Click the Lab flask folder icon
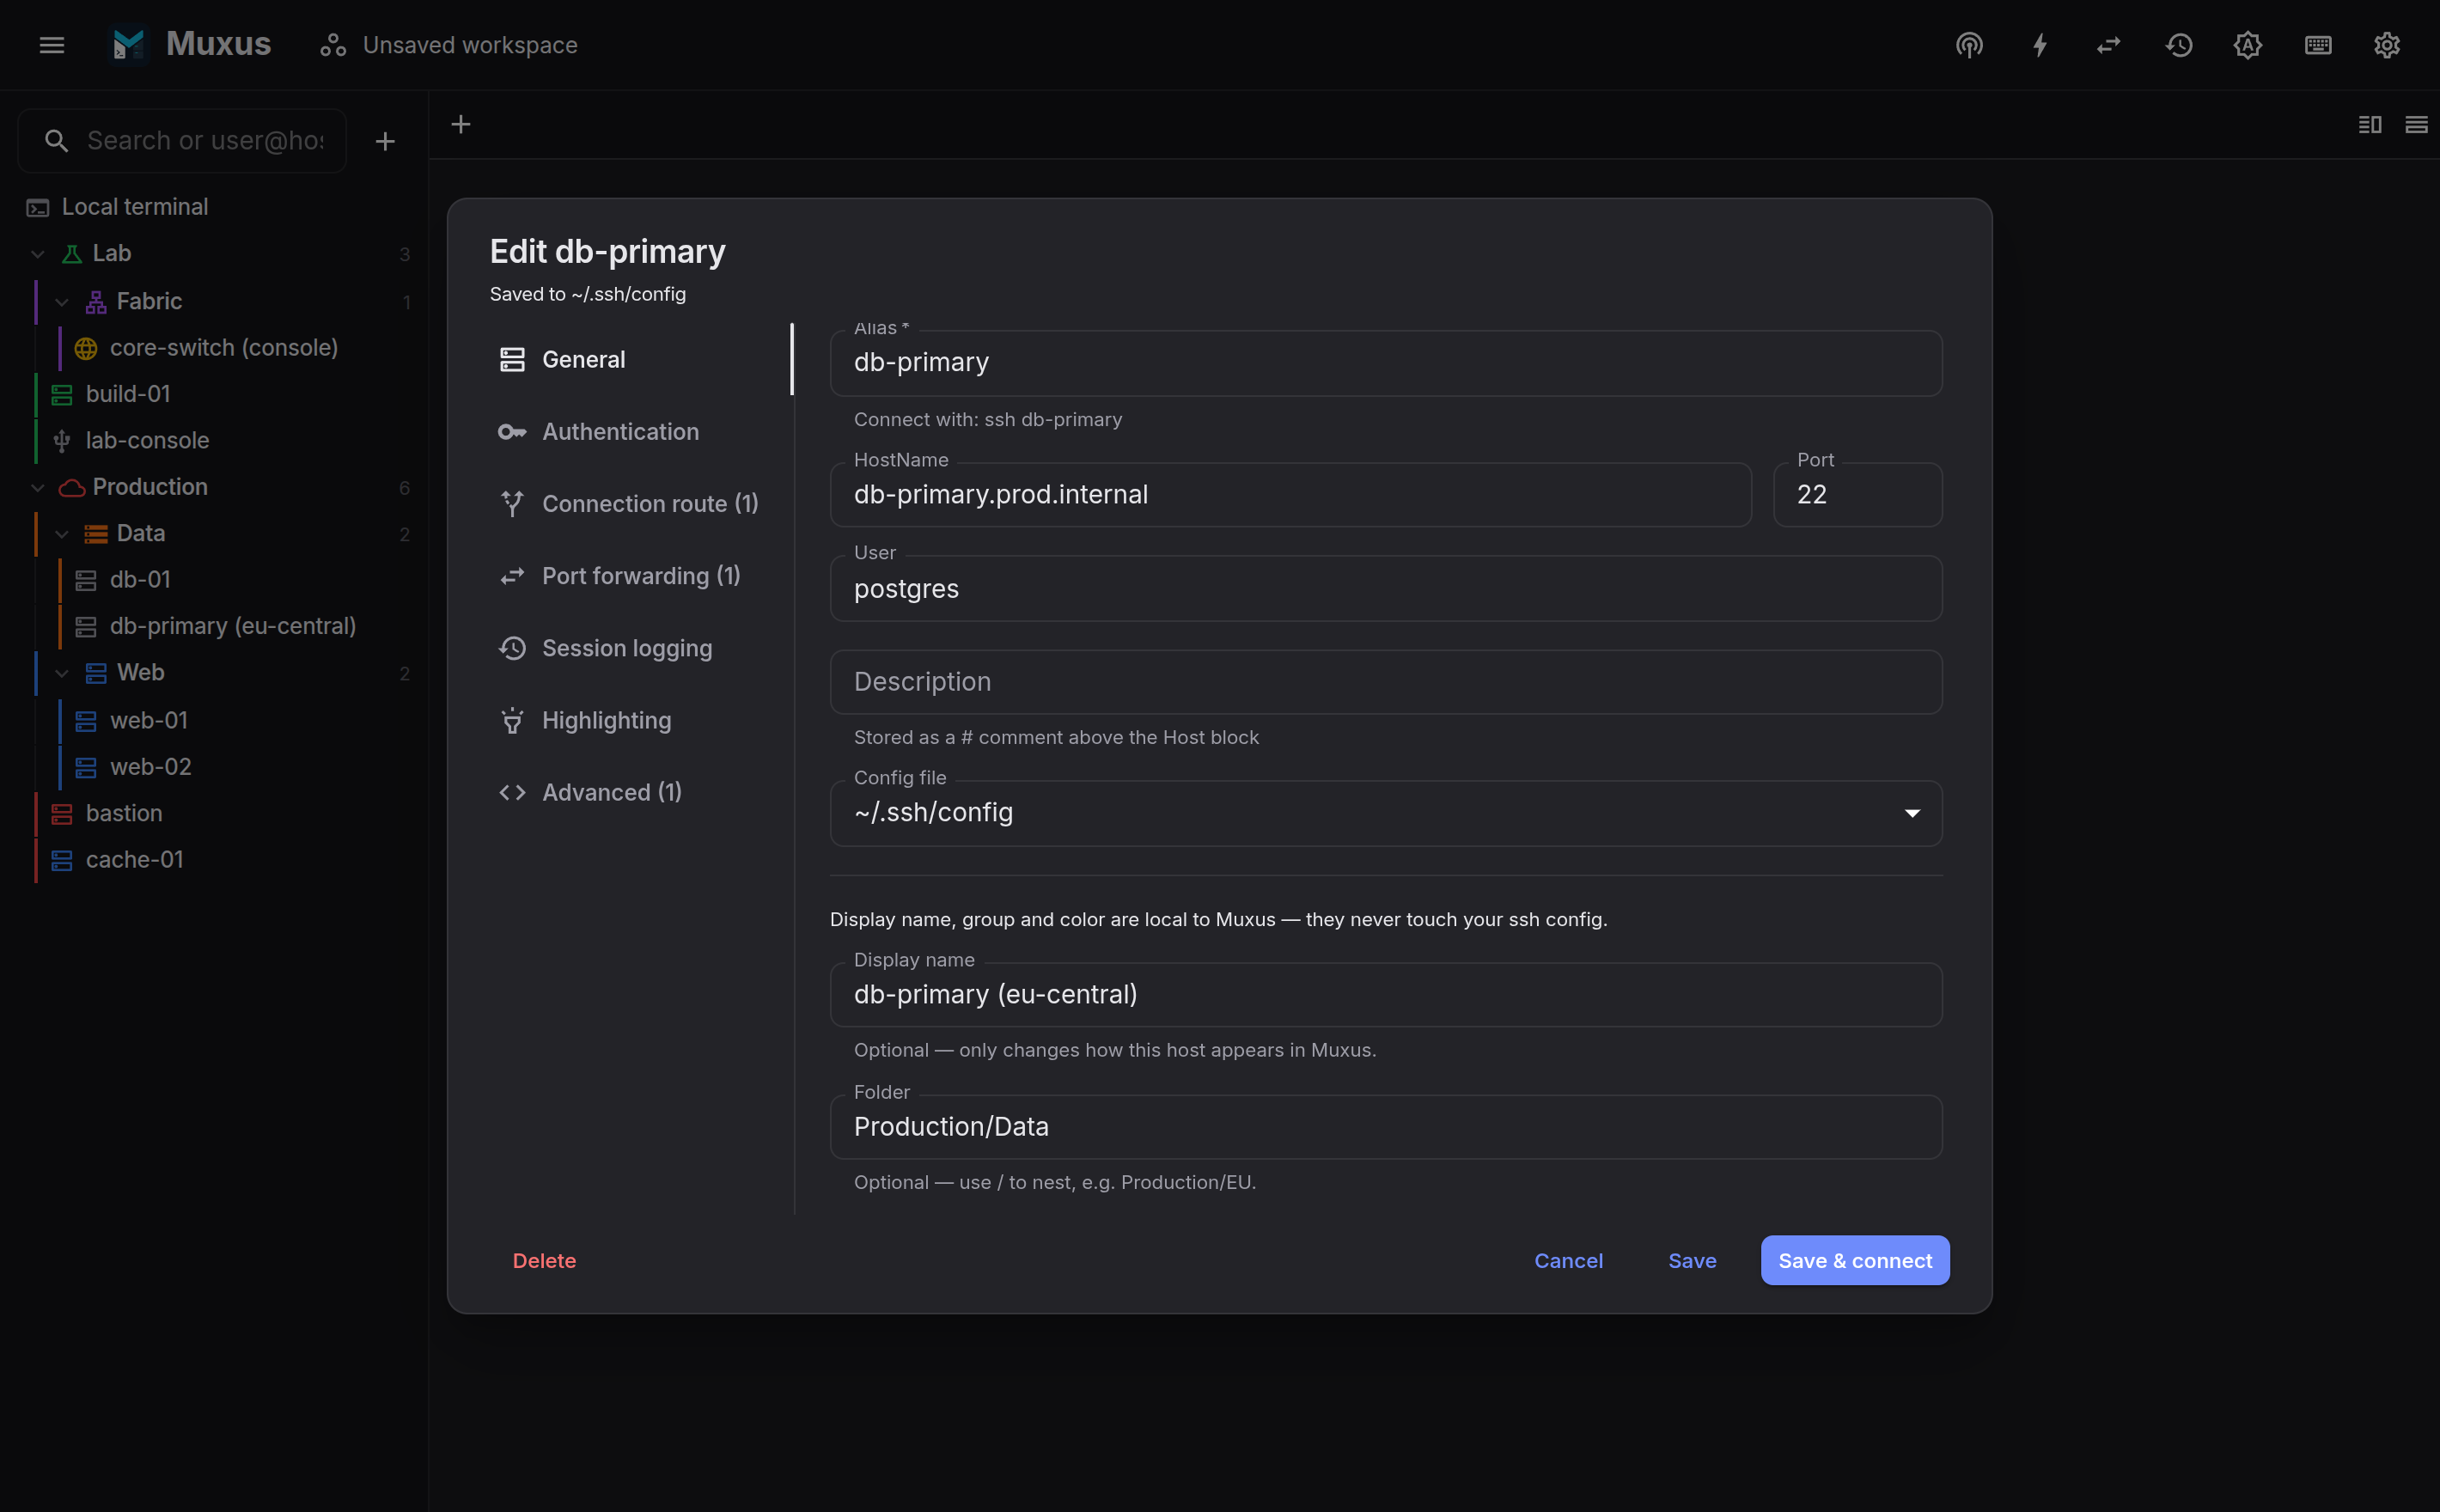2440x1512 pixels. pyautogui.click(x=72, y=254)
